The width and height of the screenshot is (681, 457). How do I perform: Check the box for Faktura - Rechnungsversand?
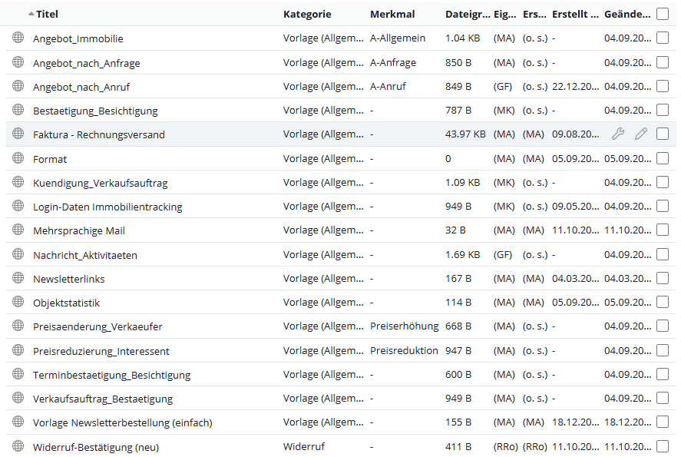coord(663,134)
